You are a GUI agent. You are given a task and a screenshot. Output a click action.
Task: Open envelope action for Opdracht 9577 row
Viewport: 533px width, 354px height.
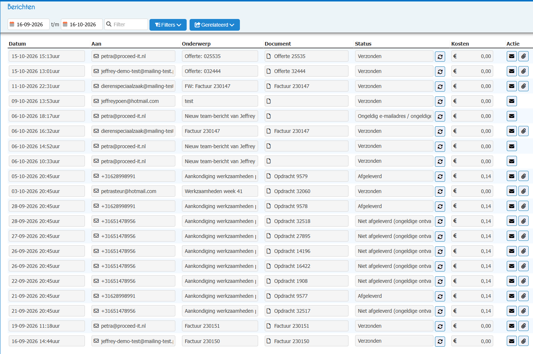point(512,296)
